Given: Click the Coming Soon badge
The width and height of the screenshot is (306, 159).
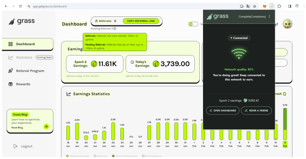Looking at the screenshot, I should click(44, 58).
